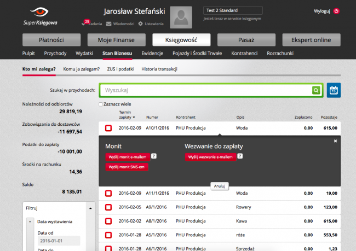Sort by the Kontrahent column header
The width and height of the screenshot is (356, 251).
(186, 117)
